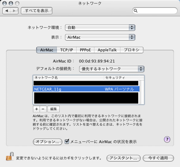Select the NETGEAR_11g network row
Image resolution: width=180 pixels, height=167 pixels.
click(x=86, y=89)
